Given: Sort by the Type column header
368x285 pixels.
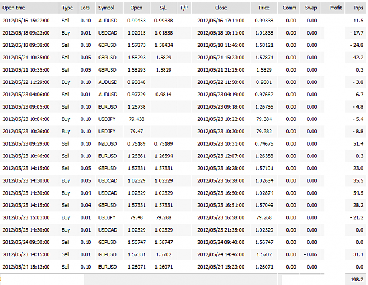Looking at the screenshot, I should coord(68,8).
